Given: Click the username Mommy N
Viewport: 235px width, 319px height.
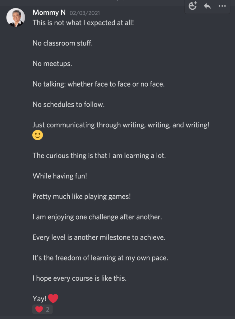Looking at the screenshot, I should click(x=49, y=12).
